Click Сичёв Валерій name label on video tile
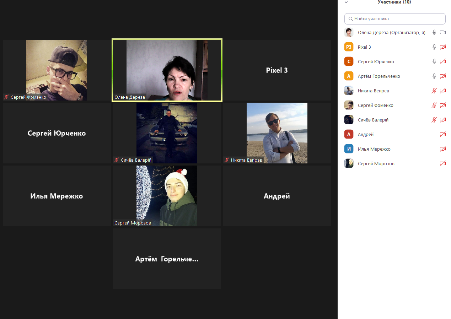The height and width of the screenshot is (319, 451). coord(136,160)
